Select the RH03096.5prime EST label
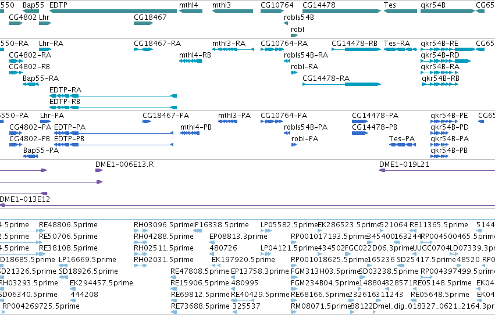Screen dimensions: 495x315 point(163,225)
